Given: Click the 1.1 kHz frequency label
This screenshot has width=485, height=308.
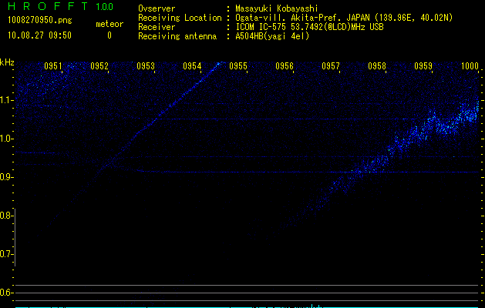Looking at the screenshot, I should 7,100.
